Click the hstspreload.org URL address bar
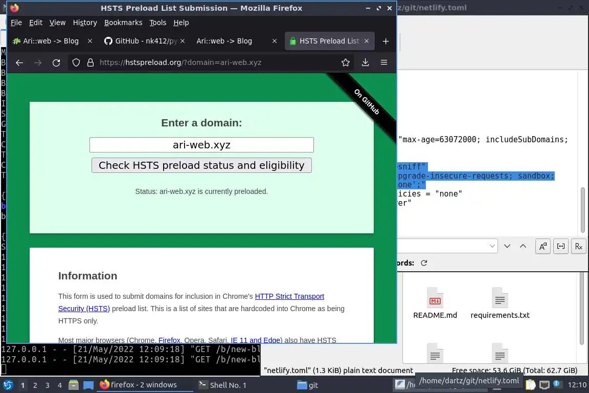 coord(210,62)
